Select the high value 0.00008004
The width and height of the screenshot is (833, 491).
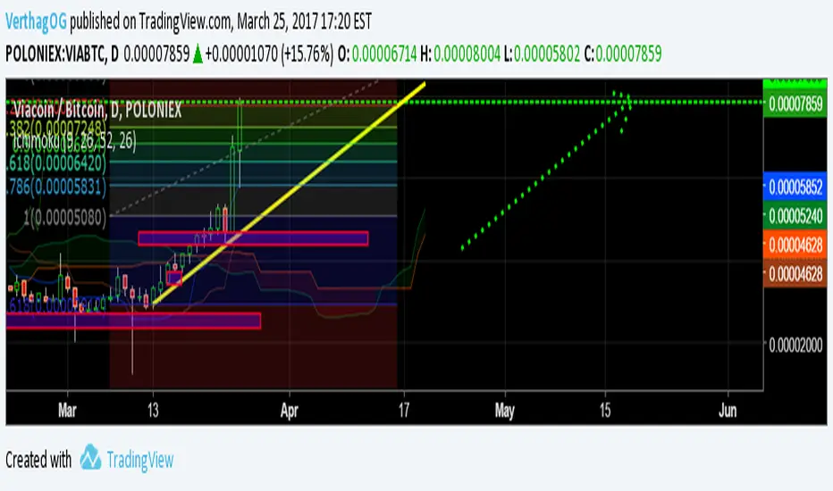[467, 54]
